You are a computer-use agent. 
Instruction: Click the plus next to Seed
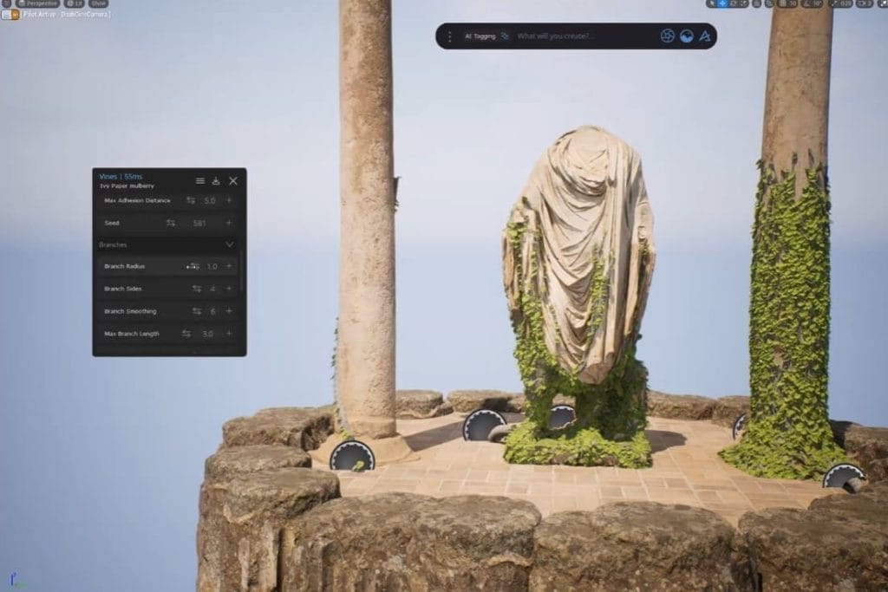tap(229, 223)
